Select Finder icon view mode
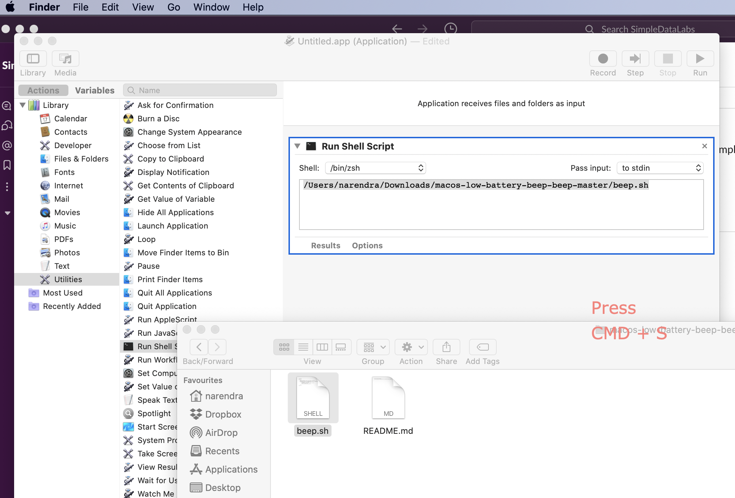Screen dimensions: 735x498 [284, 347]
